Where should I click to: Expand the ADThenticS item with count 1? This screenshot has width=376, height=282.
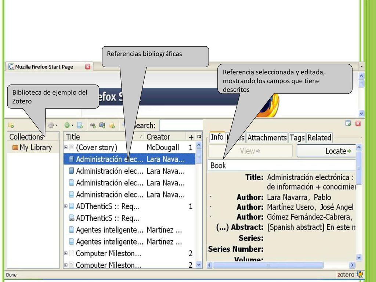[66, 206]
